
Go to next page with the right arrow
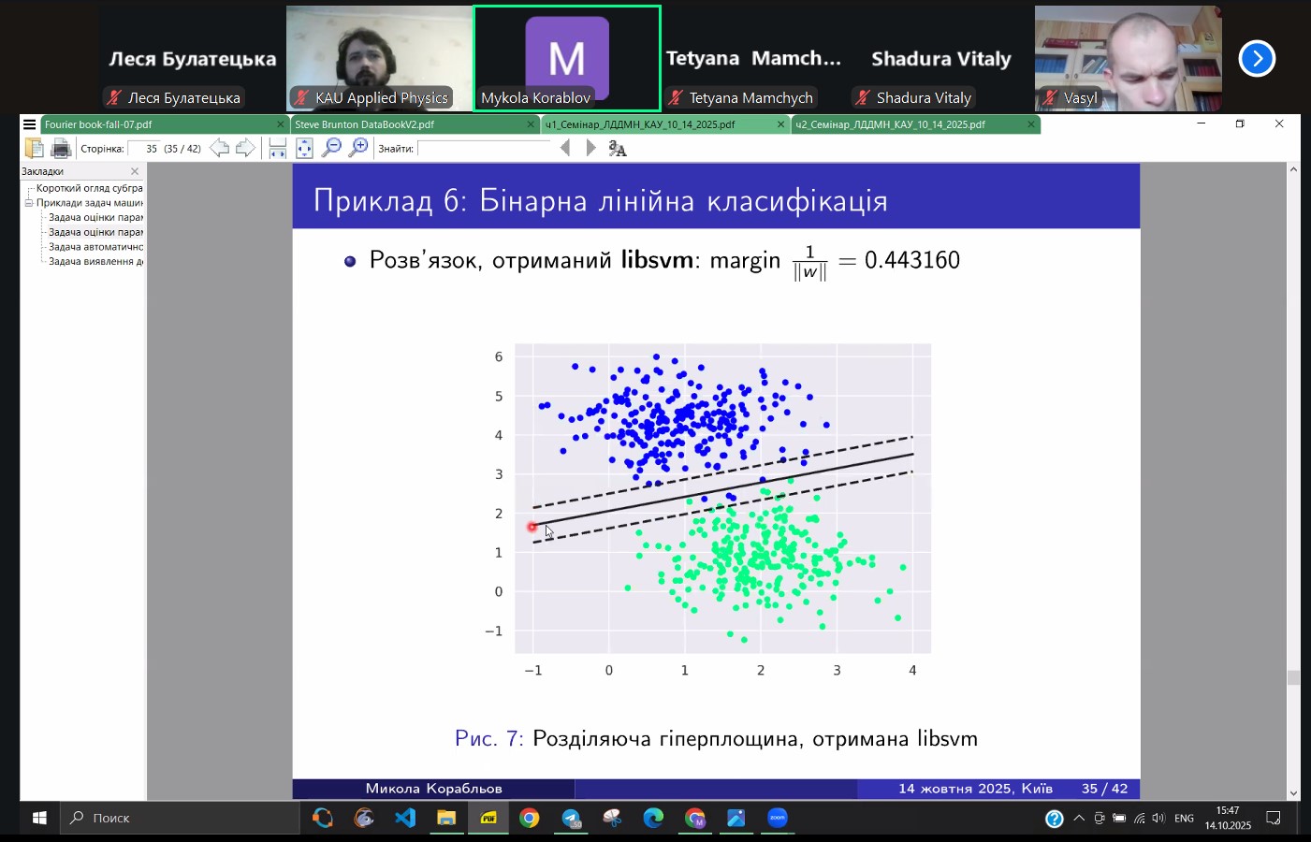click(x=245, y=148)
